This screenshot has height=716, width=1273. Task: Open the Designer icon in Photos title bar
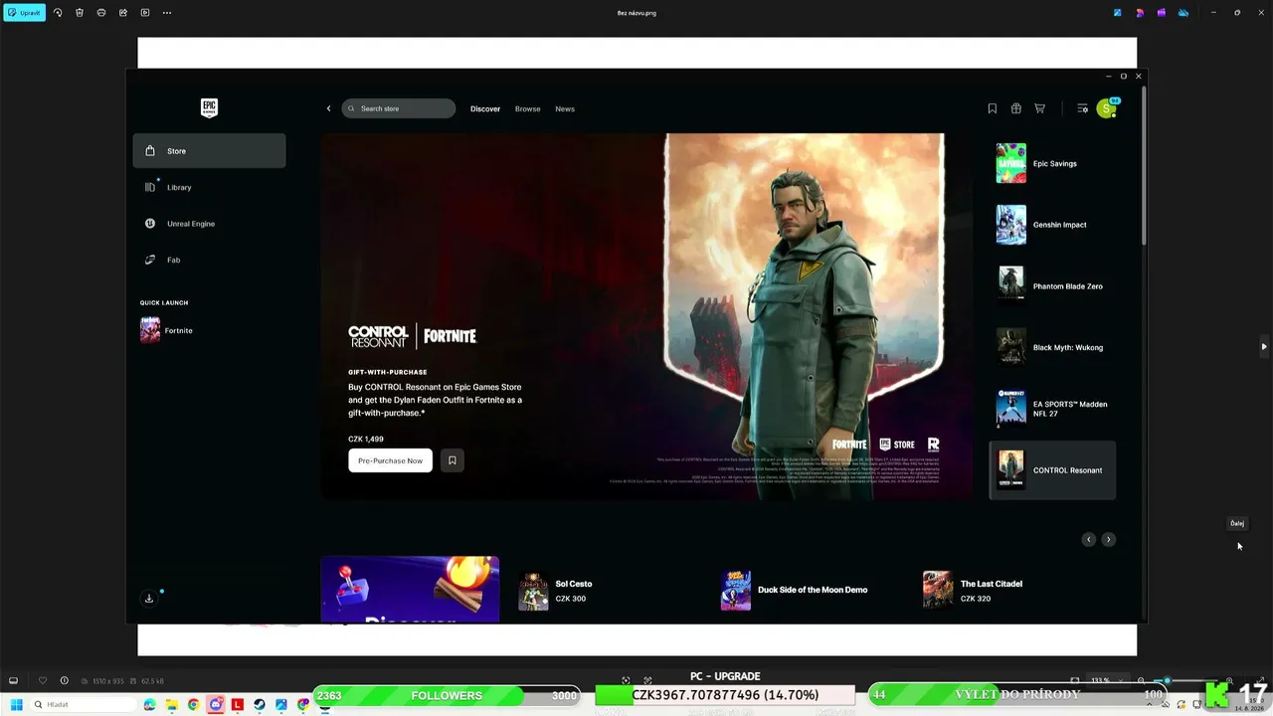coord(1140,13)
